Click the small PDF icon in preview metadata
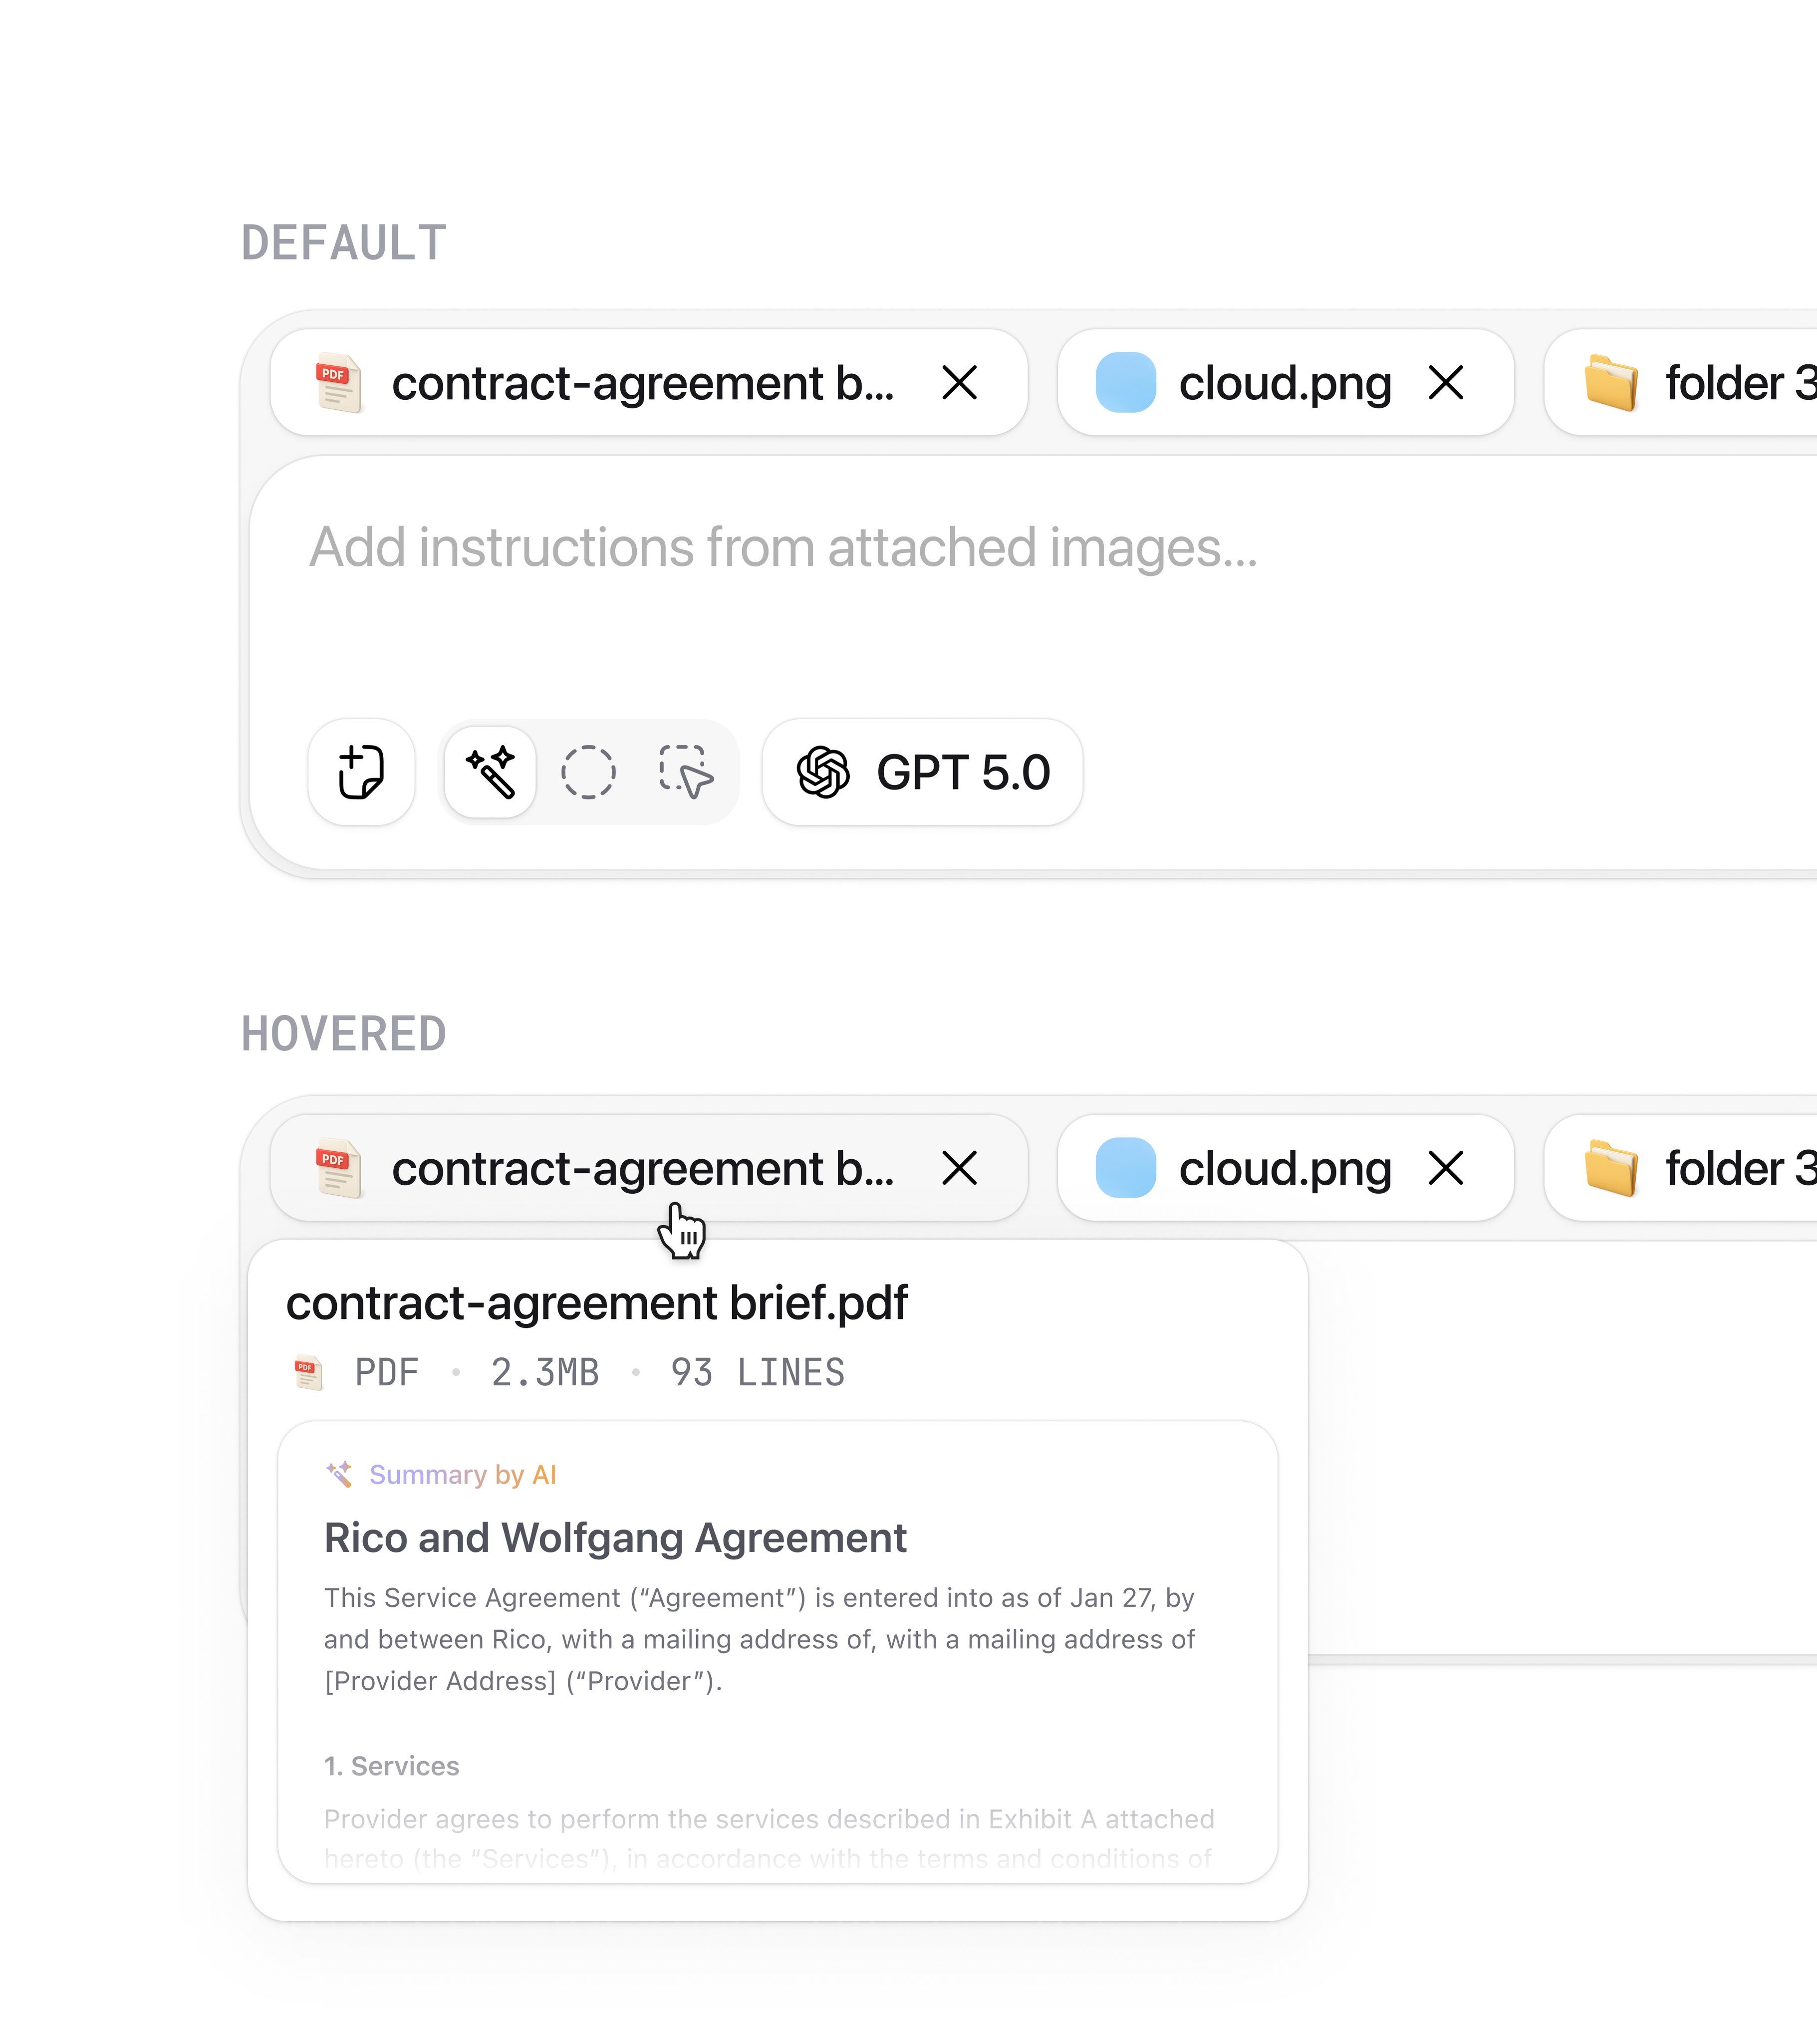Screen dimensions: 1817x2044 pyautogui.click(x=308, y=1373)
